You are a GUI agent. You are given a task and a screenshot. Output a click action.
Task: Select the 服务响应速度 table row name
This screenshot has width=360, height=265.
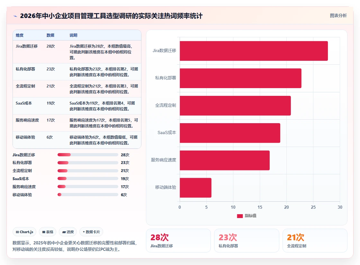click(x=27, y=120)
